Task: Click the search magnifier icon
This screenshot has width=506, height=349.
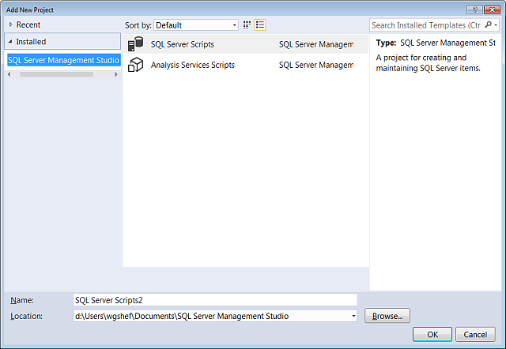Action: (x=487, y=25)
